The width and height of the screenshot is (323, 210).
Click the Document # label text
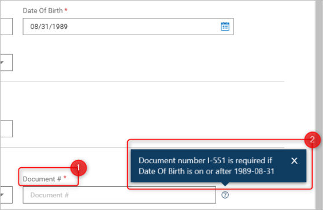coord(42,179)
